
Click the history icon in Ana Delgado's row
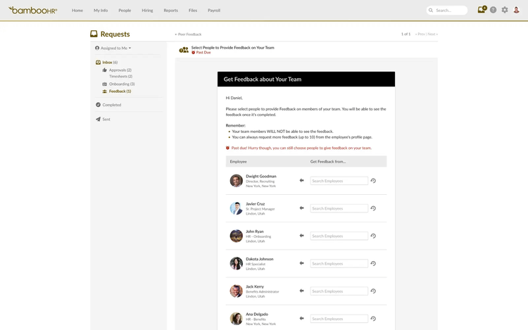point(373,319)
